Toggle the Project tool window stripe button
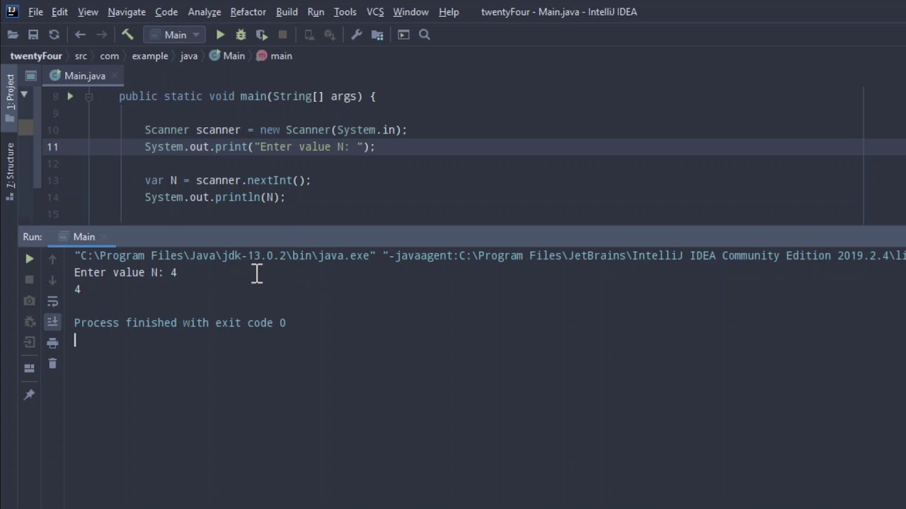The image size is (906, 509). click(x=10, y=98)
